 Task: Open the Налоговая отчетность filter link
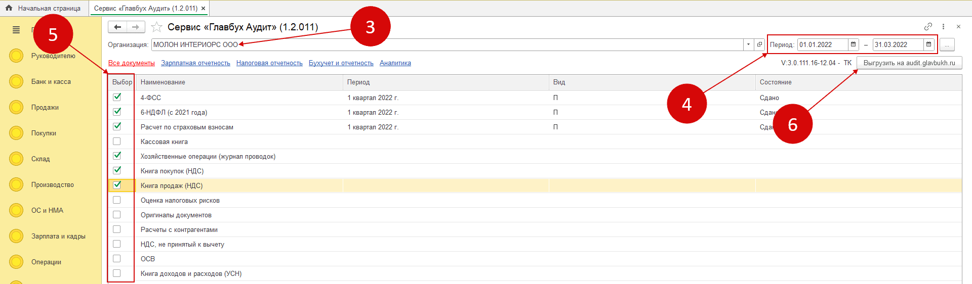click(x=269, y=63)
